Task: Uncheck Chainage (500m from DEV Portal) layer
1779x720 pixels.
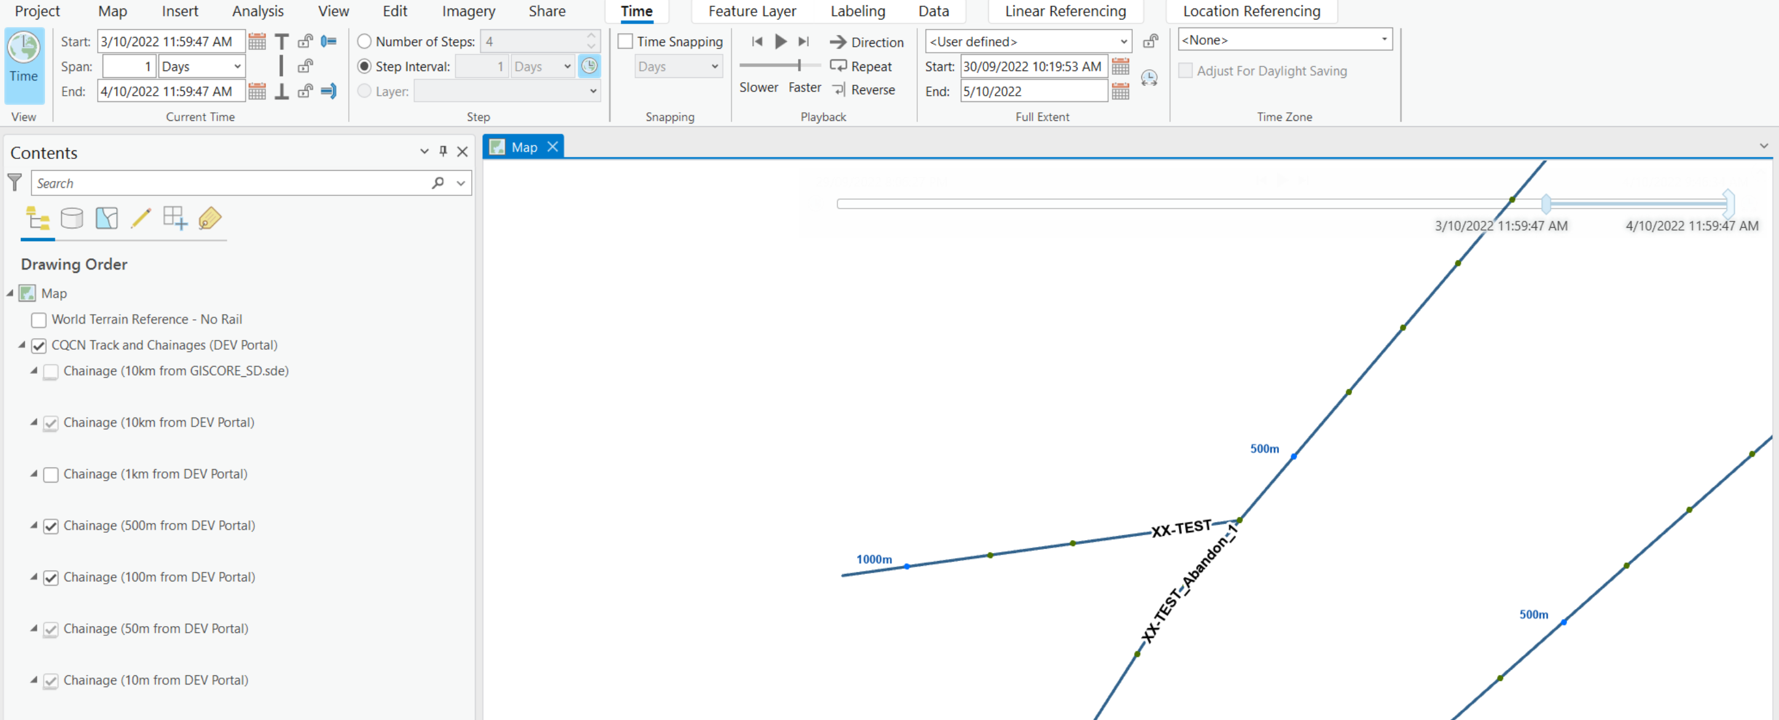Action: click(x=50, y=526)
